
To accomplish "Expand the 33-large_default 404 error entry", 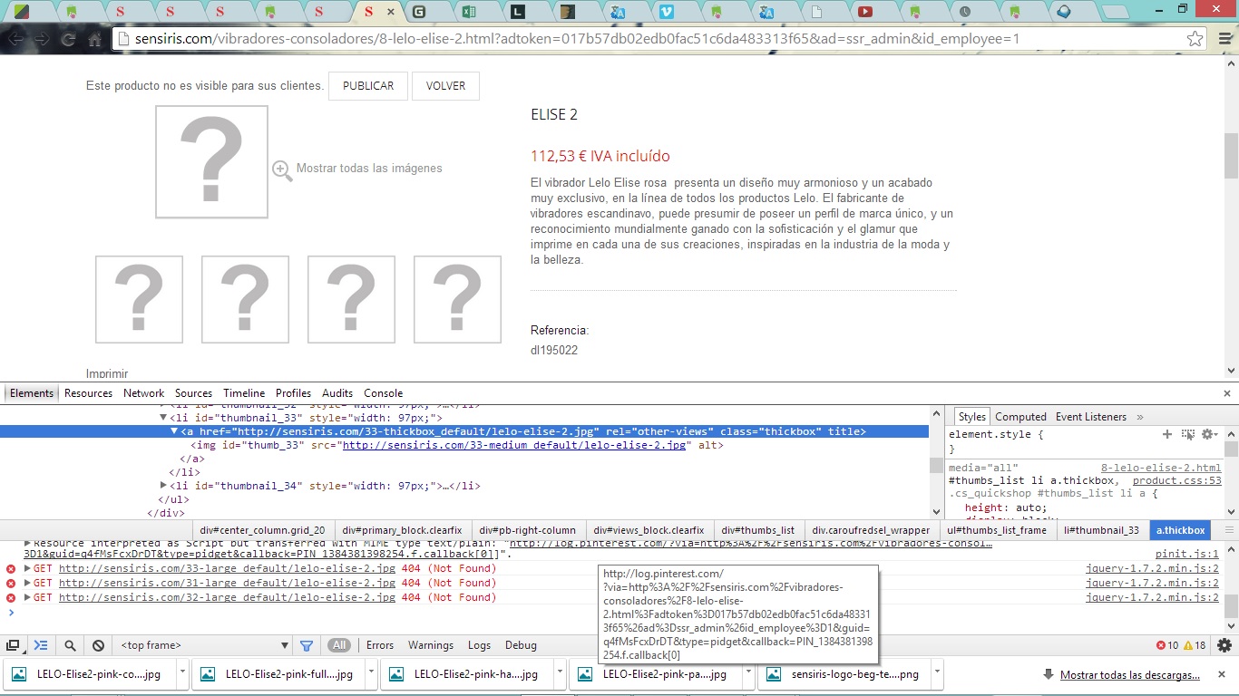I will coord(27,569).
